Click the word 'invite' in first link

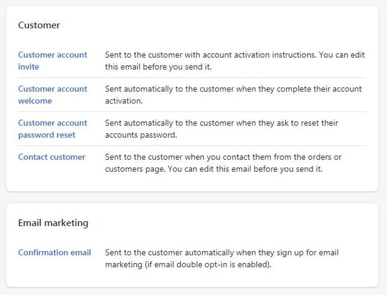click(28, 67)
